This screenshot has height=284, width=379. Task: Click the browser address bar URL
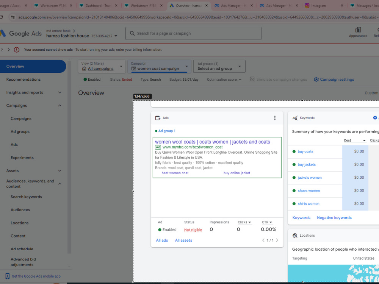pyautogui.click(x=198, y=17)
